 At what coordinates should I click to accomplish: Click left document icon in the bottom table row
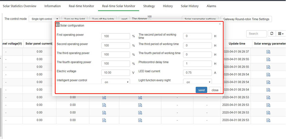(x=104, y=120)
